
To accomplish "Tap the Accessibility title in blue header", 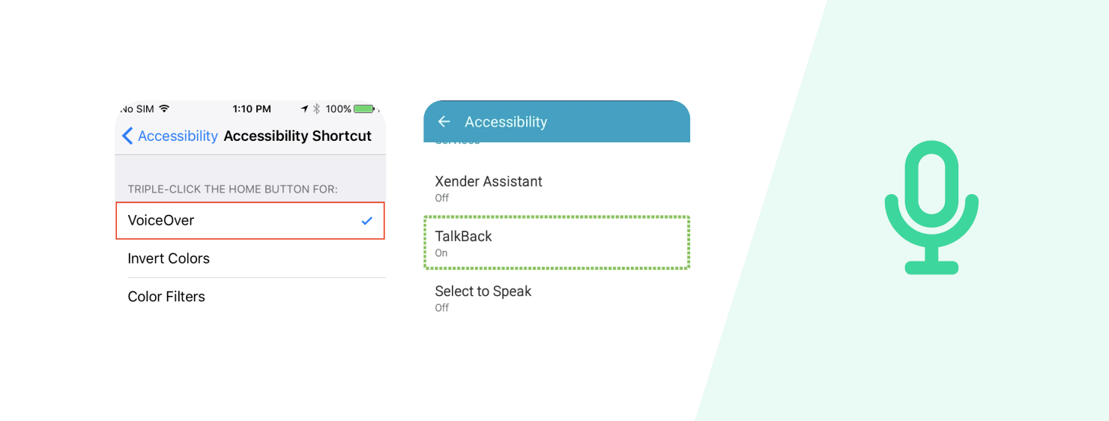I will point(506,122).
